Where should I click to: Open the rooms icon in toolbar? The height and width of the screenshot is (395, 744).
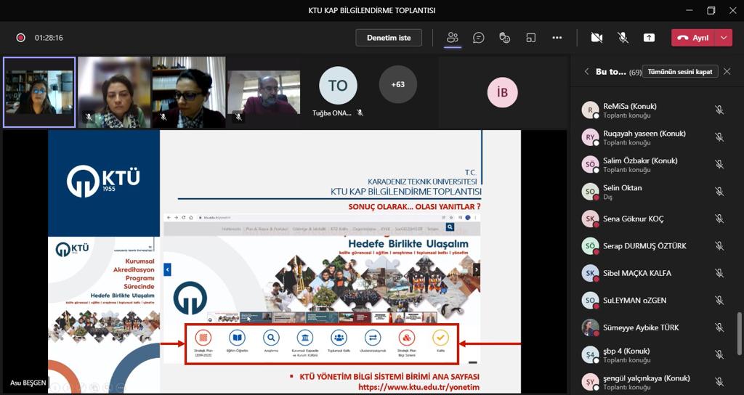[531, 38]
